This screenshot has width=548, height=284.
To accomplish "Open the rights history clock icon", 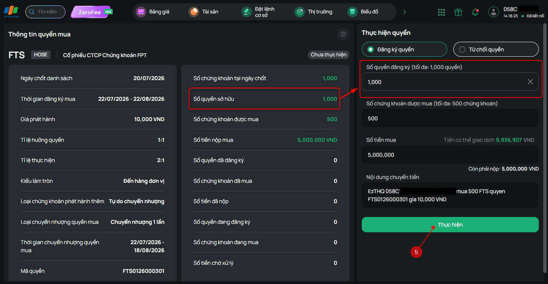I will (343, 34).
